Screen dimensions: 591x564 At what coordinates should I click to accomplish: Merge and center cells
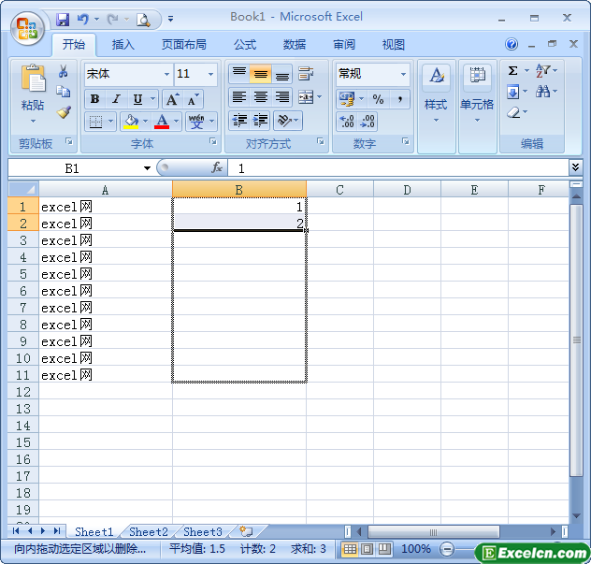306,97
